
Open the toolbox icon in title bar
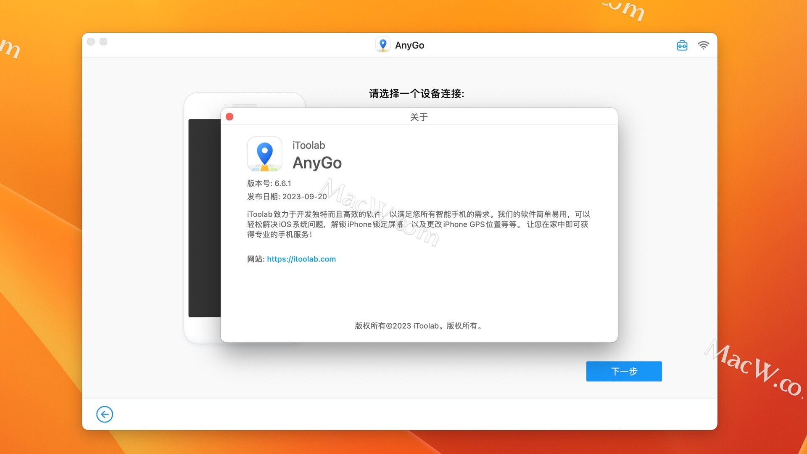point(682,45)
